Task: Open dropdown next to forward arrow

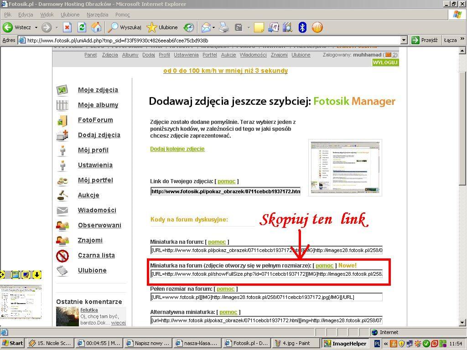Action: pyautogui.click(x=57, y=27)
